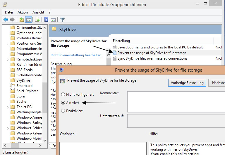This screenshot has height=155, width=225.
Task: Select the Aktiviert radio button
Action: 63,103
